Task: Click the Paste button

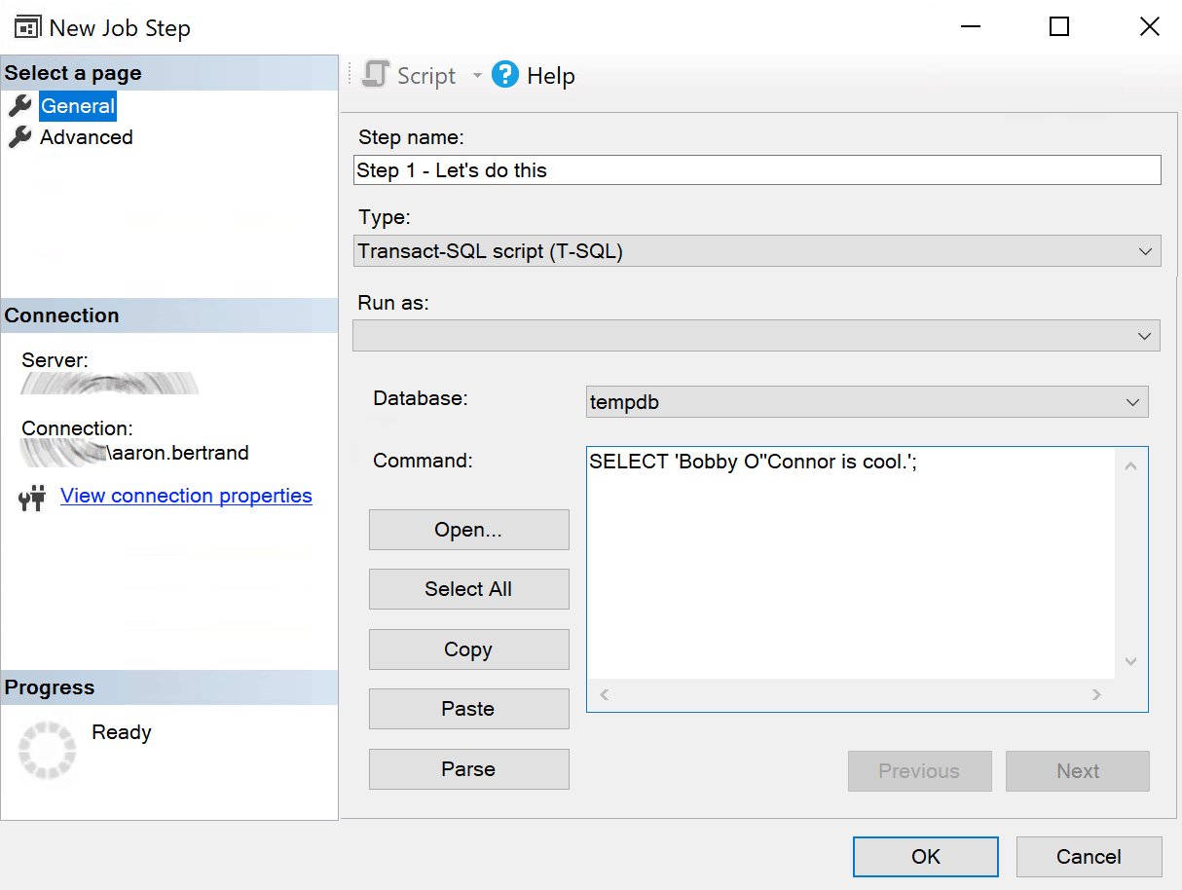Action: 468,709
